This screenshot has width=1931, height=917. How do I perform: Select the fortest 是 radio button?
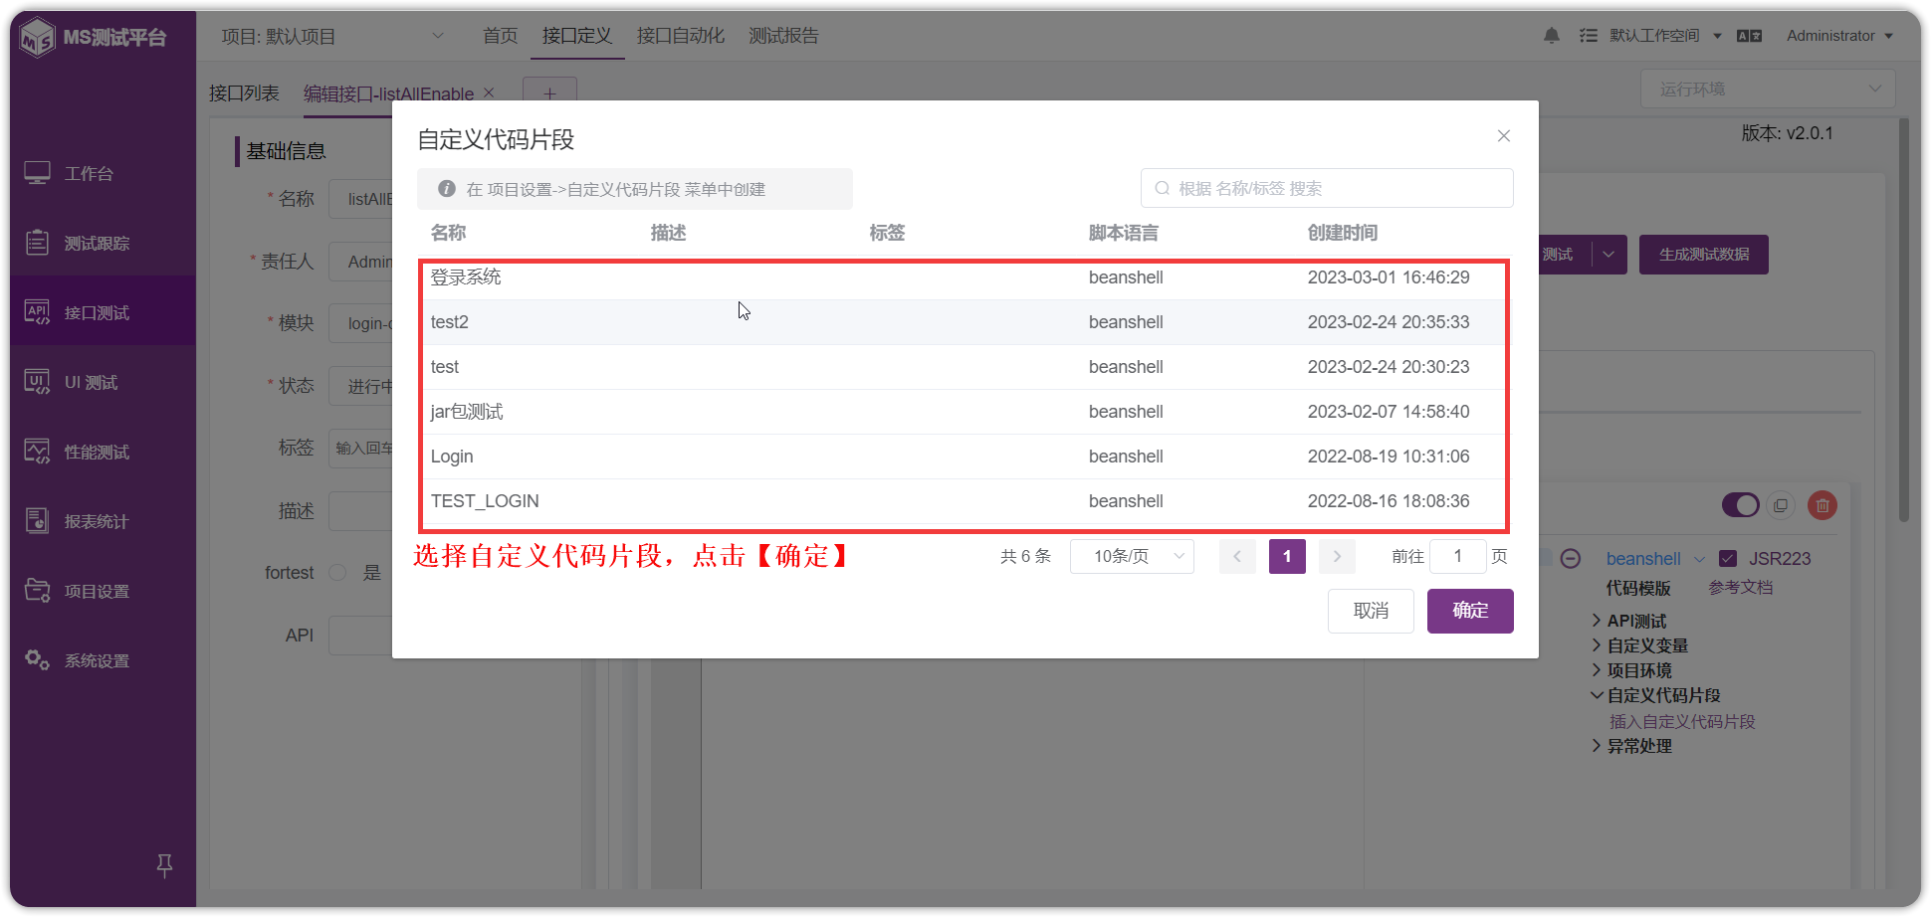coord(337,572)
